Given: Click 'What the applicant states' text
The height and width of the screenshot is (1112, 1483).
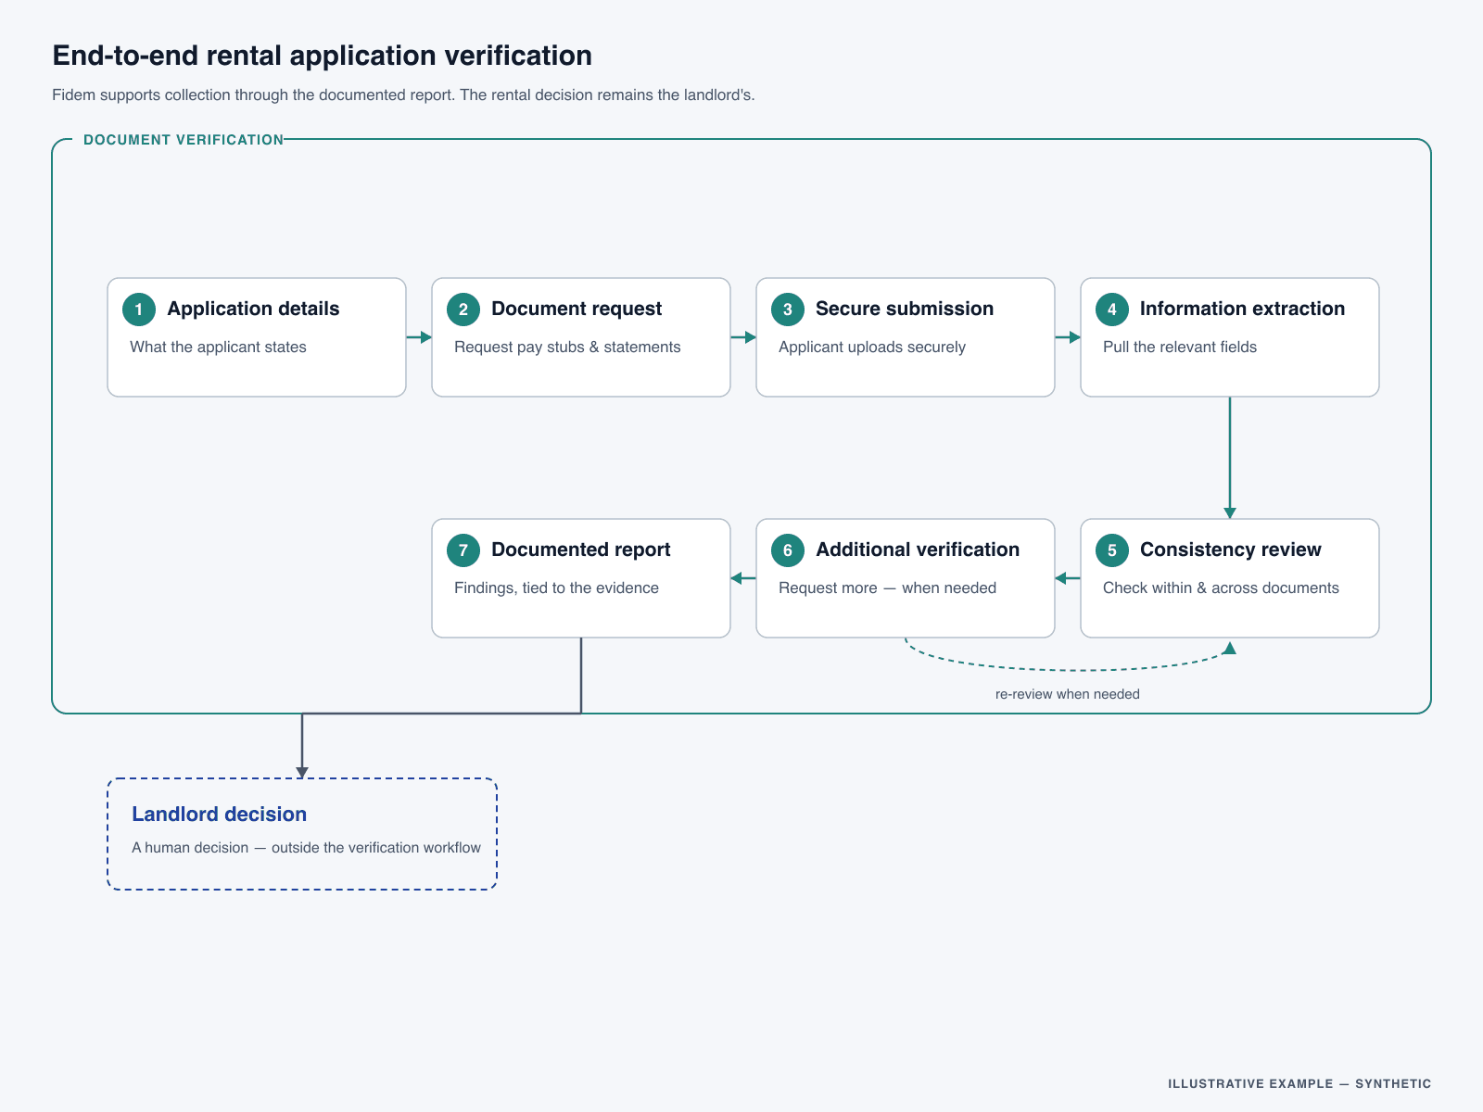Looking at the screenshot, I should 218,347.
